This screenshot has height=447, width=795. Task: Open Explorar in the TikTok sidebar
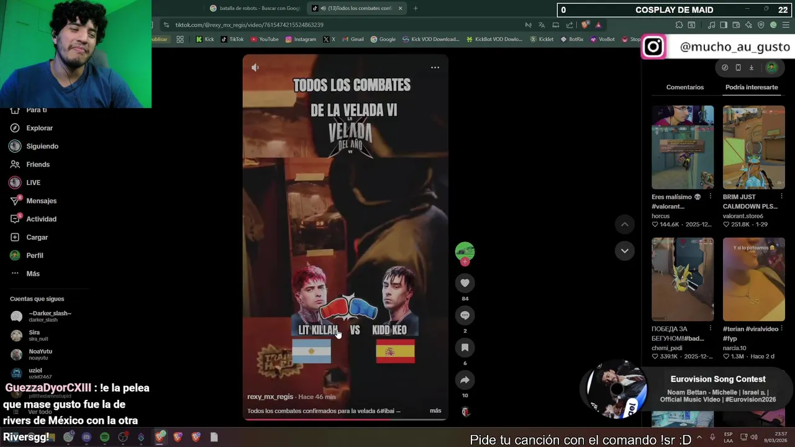click(32, 128)
